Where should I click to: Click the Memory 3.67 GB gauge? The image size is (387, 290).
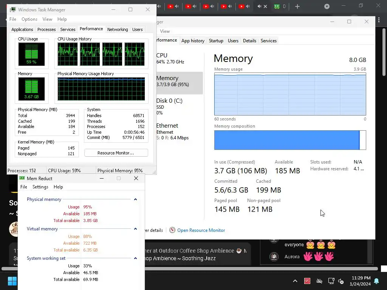(31, 89)
